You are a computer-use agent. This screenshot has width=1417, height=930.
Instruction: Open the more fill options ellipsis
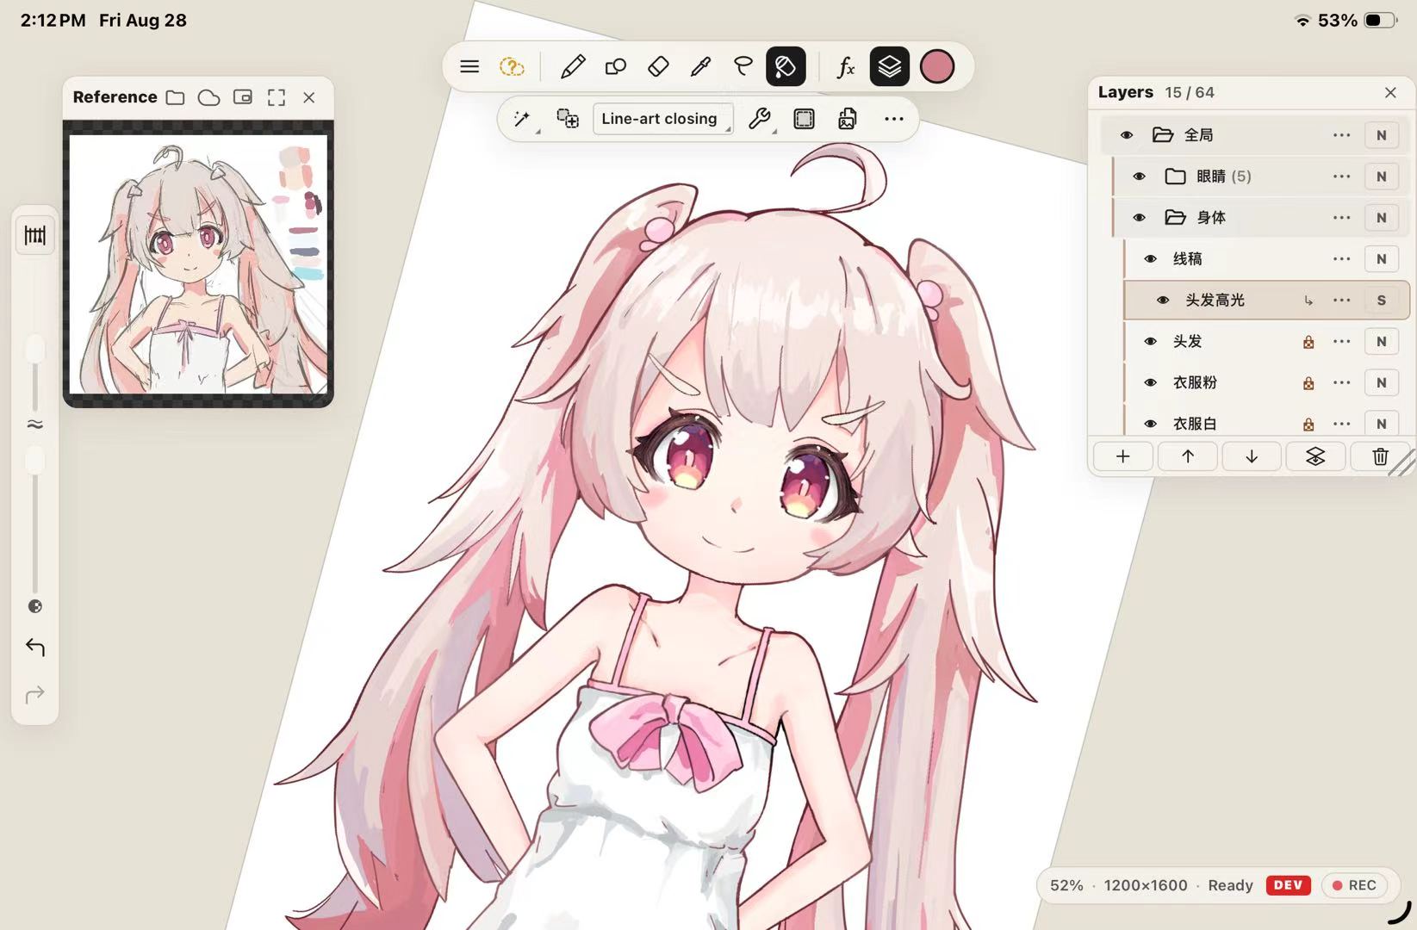click(894, 119)
